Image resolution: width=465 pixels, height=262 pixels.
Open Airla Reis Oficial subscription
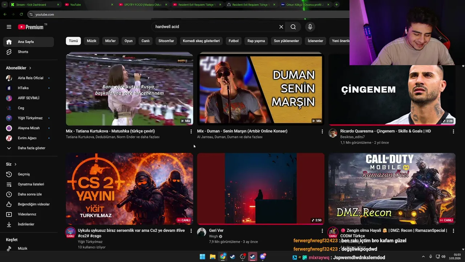coord(28,78)
